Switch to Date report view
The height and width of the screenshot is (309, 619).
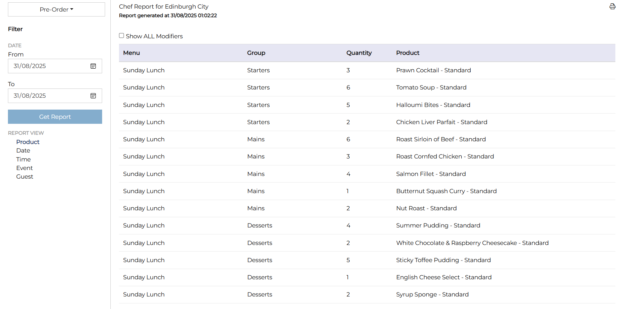[23, 151]
